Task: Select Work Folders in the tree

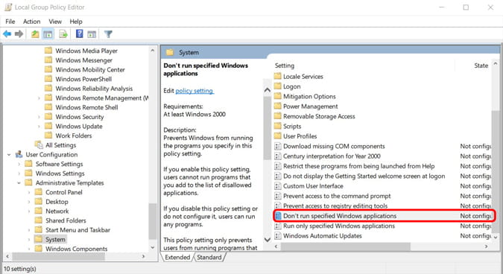Action: [x=74, y=136]
